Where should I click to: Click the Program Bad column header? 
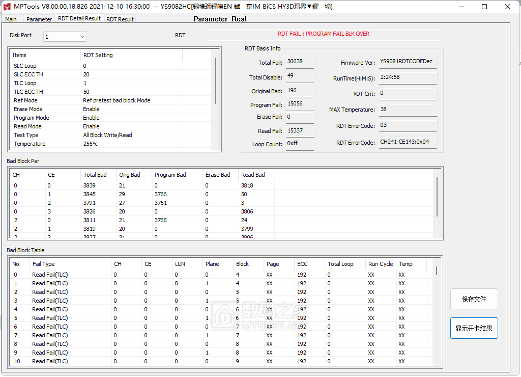pos(177,175)
